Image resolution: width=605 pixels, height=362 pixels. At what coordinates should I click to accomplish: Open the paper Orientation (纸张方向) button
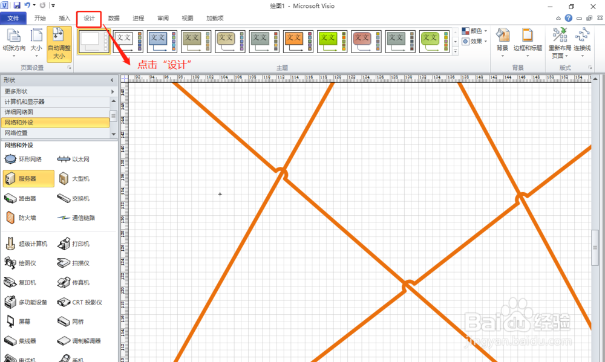coord(14,43)
